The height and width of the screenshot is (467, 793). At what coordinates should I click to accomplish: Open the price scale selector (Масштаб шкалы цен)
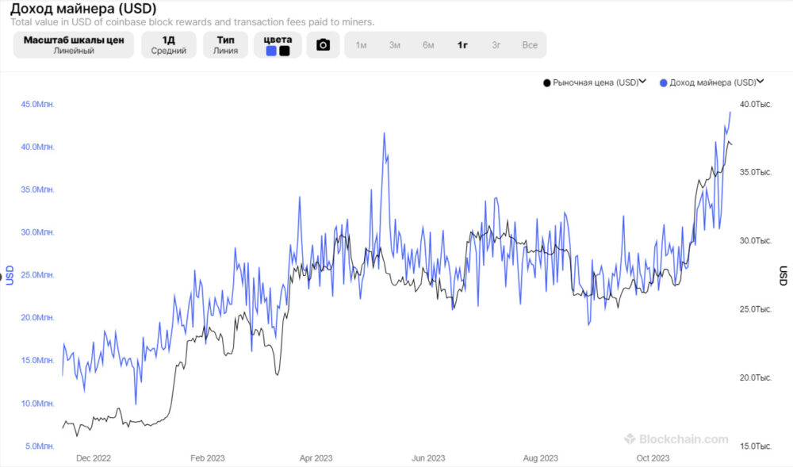74,45
